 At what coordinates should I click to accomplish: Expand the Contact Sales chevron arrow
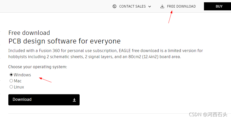tap(150, 7)
